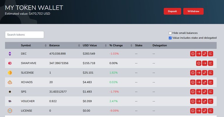Send SLICENSE using arrow icon
Image resolution: width=224 pixels, height=117 pixels.
point(199,73)
